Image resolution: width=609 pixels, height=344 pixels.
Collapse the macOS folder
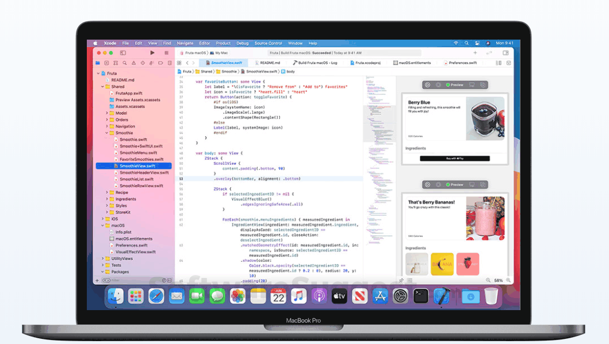[102, 225]
